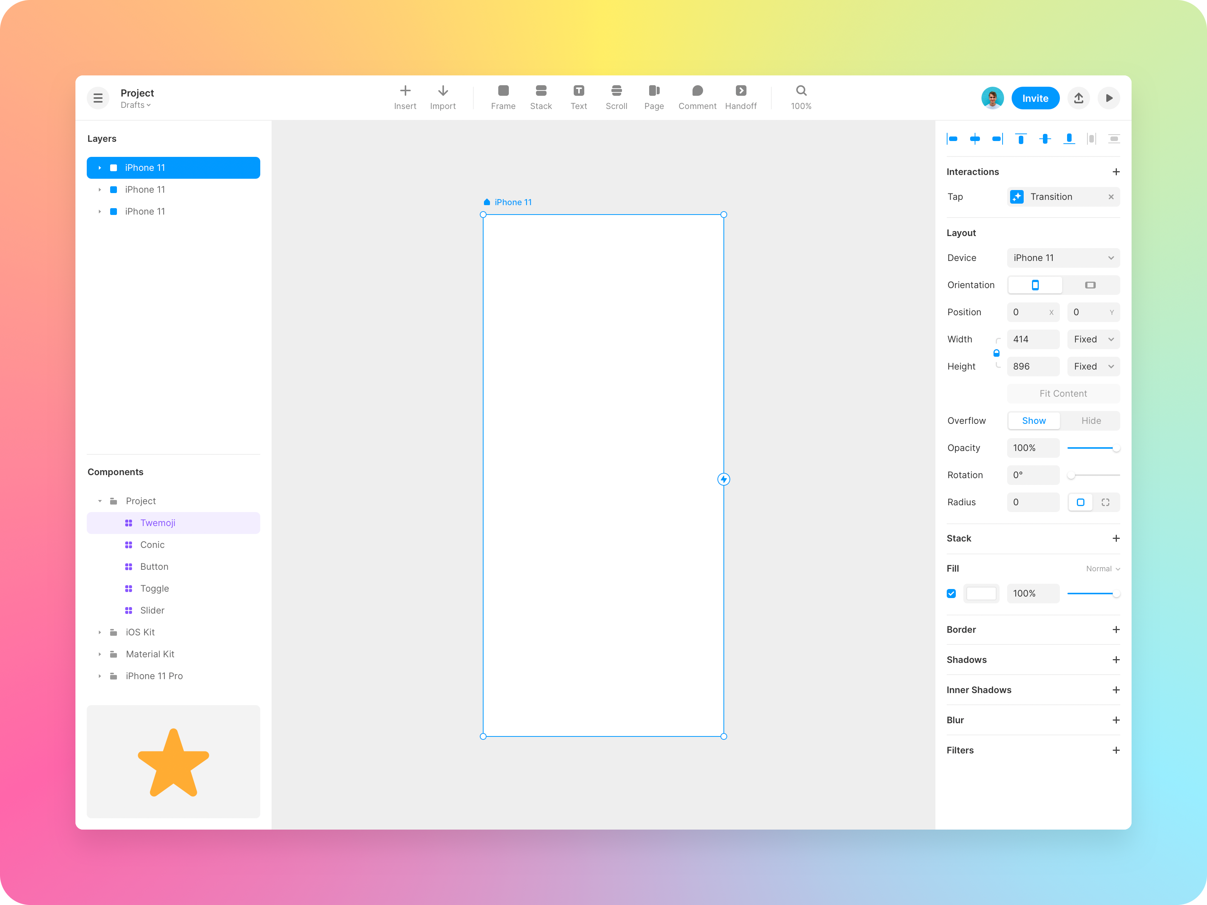Viewport: 1207px width, 905px height.
Task: Distribute selection vertically
Action: click(x=1114, y=139)
